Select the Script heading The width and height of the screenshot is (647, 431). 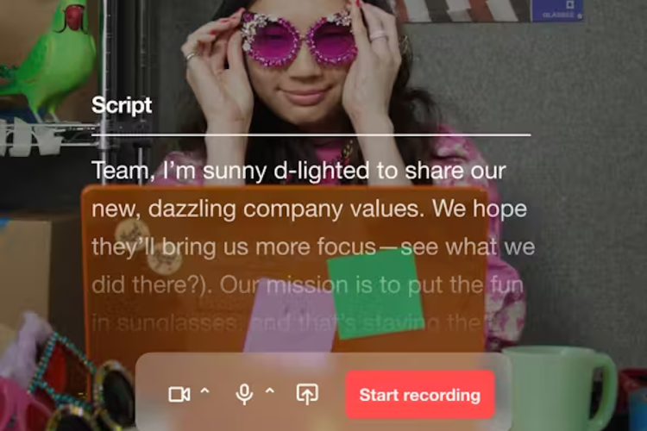click(x=122, y=105)
